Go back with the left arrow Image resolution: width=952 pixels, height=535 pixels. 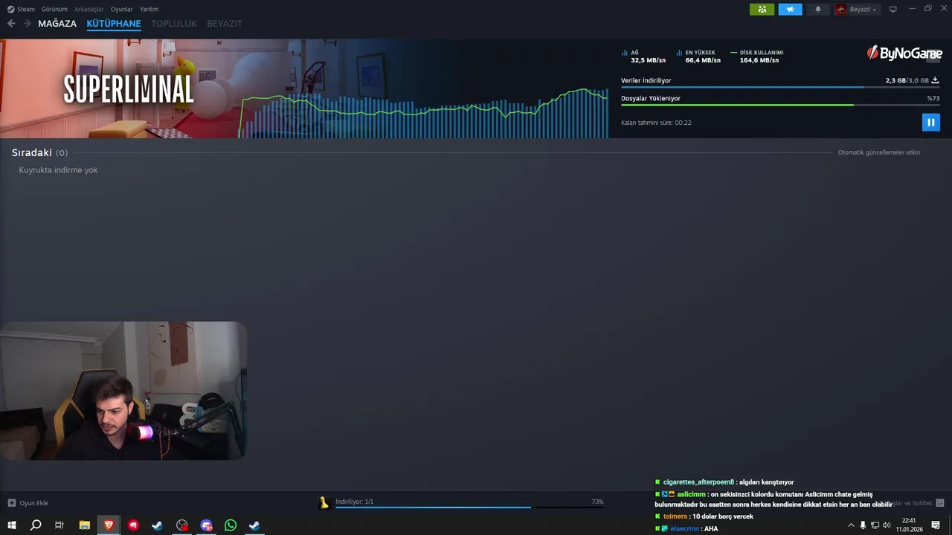click(x=11, y=23)
